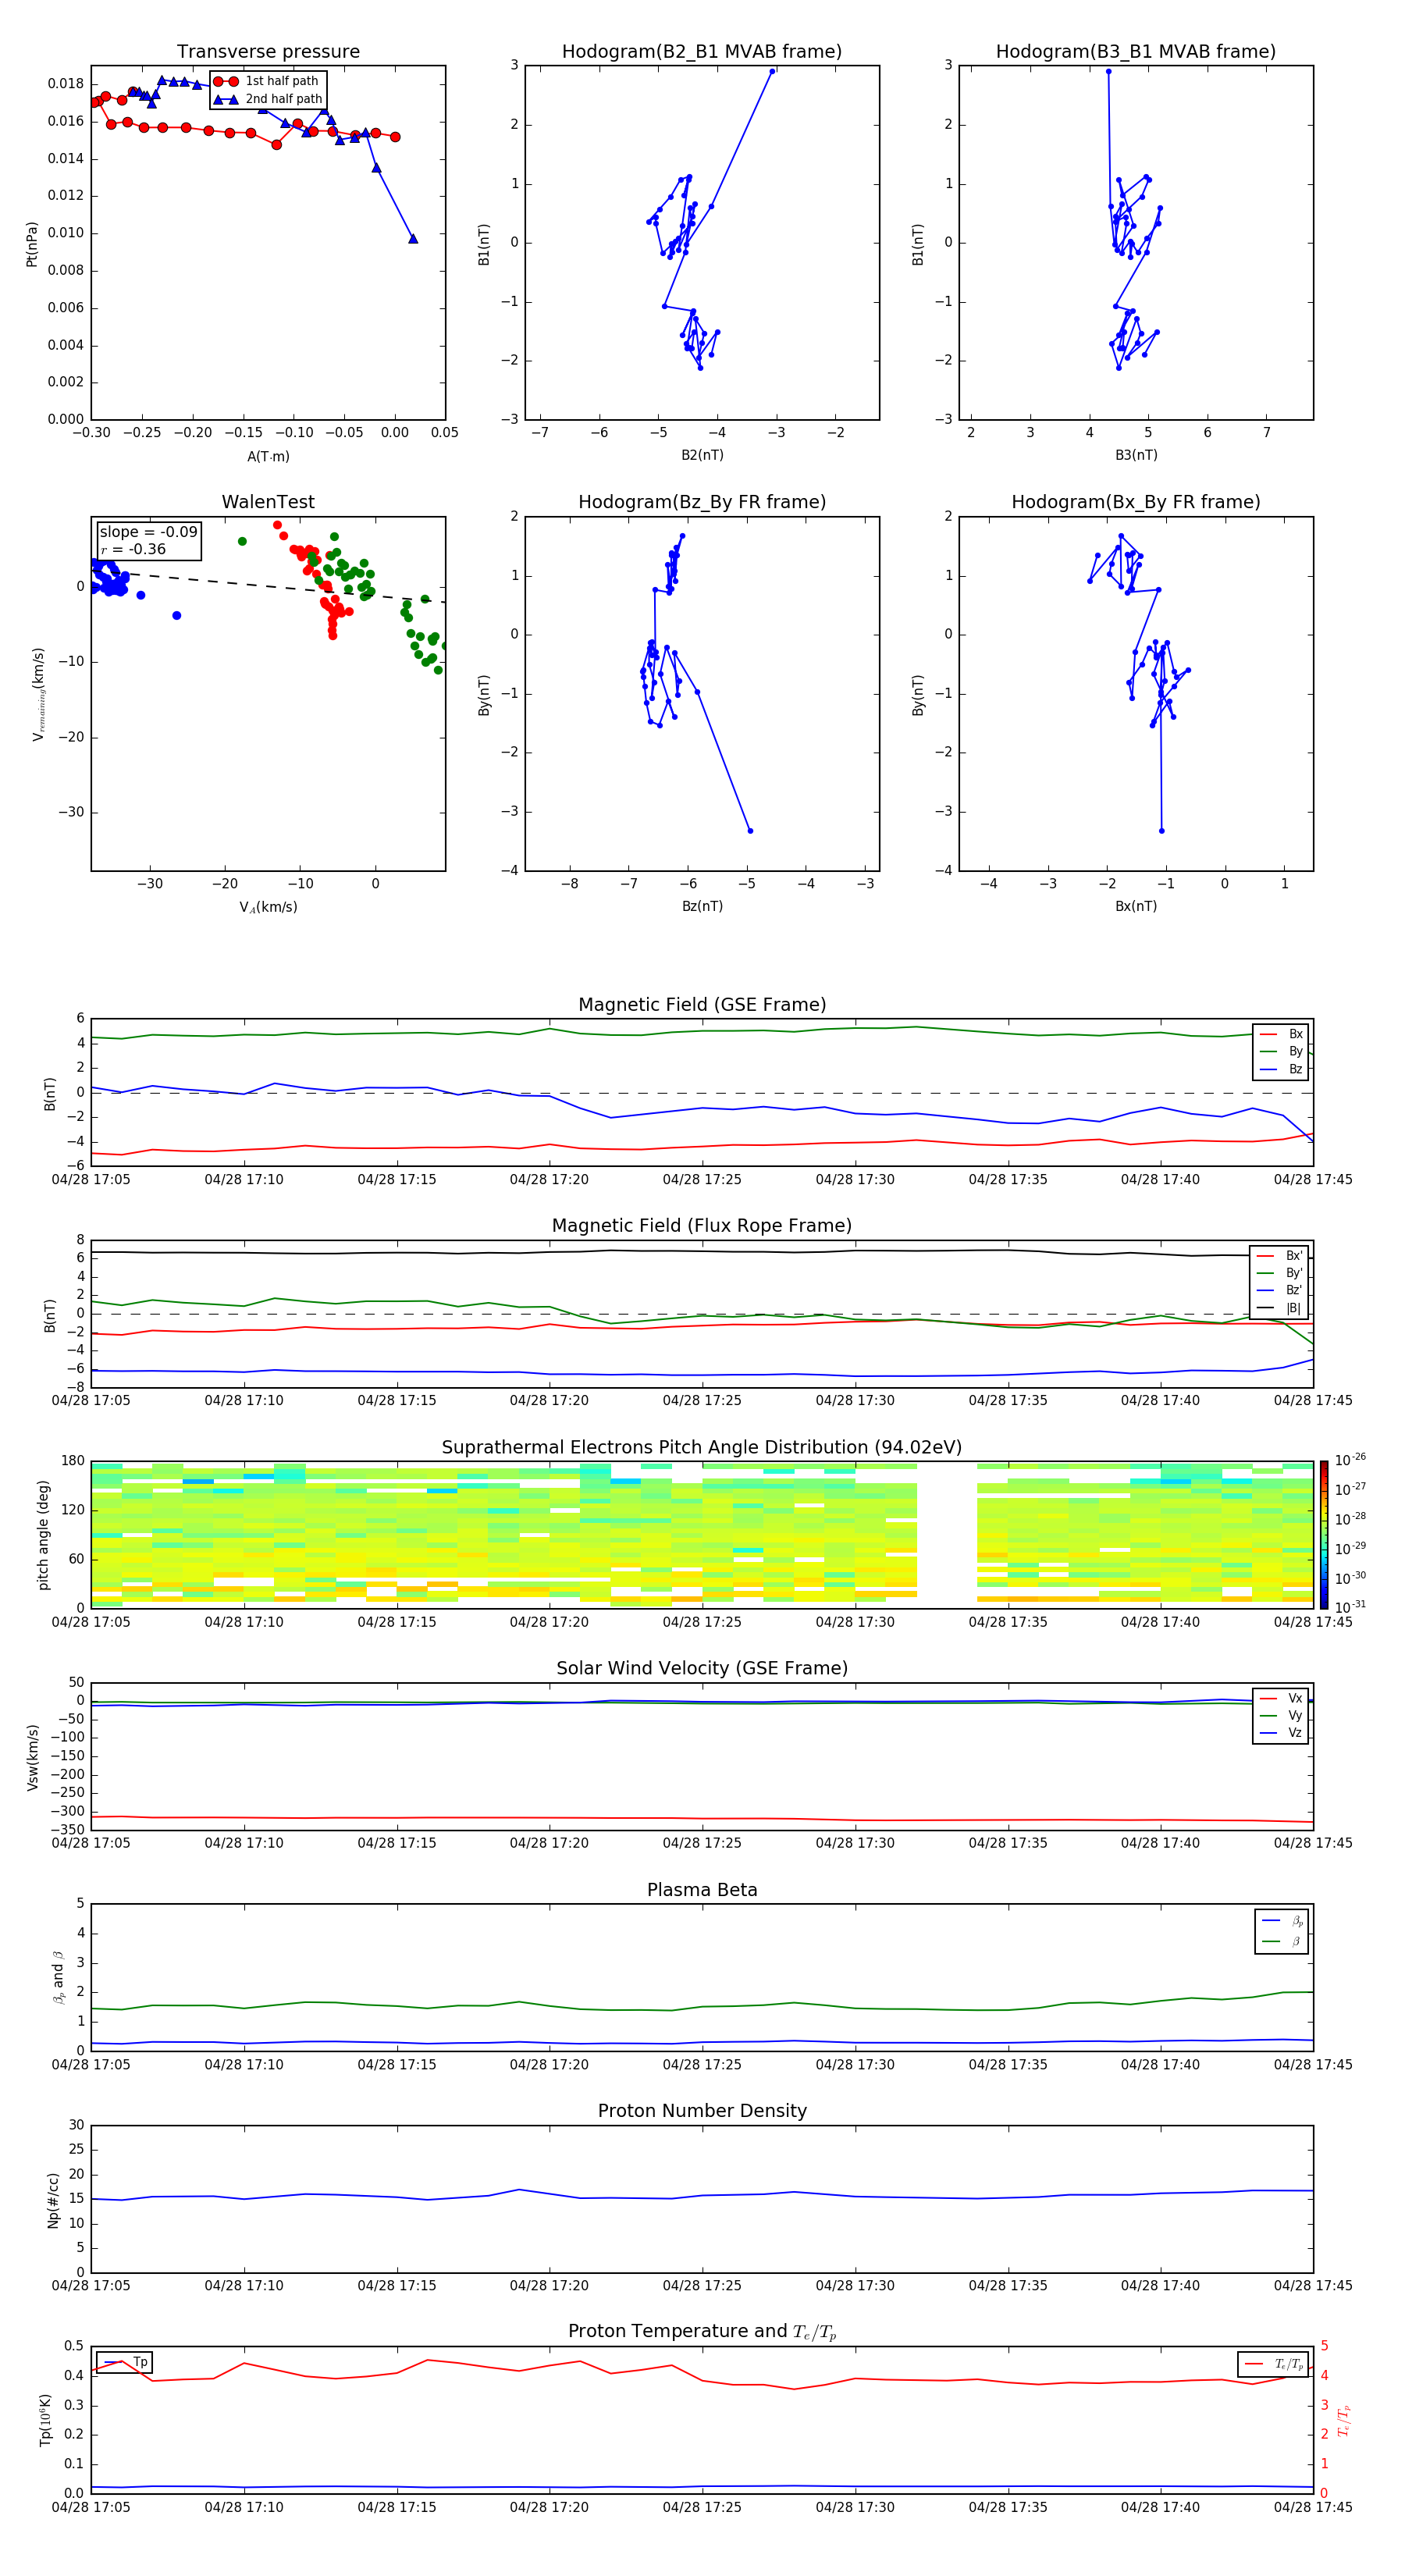Click the pitch angle colorbar
Screen dimensions: 1405x2576
pos(1323,1535)
